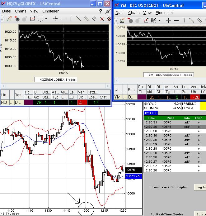Click the value 17 in NQ row

[93, 102]
